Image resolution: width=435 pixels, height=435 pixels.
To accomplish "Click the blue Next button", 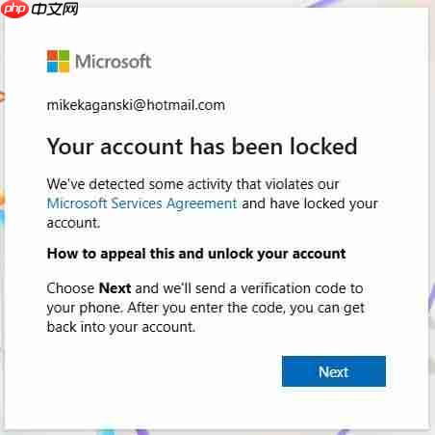I will 334,371.
